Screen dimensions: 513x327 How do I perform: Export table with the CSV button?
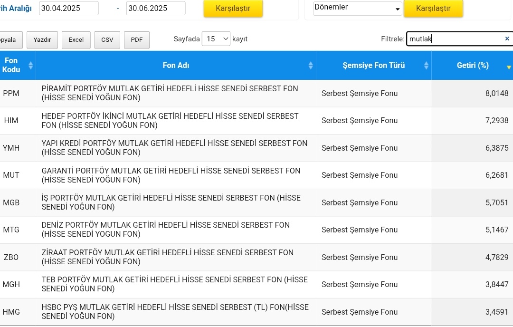[107, 40]
